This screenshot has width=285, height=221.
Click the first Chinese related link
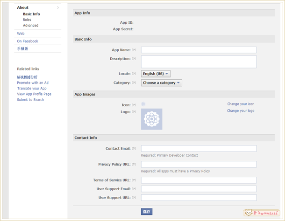point(27,77)
